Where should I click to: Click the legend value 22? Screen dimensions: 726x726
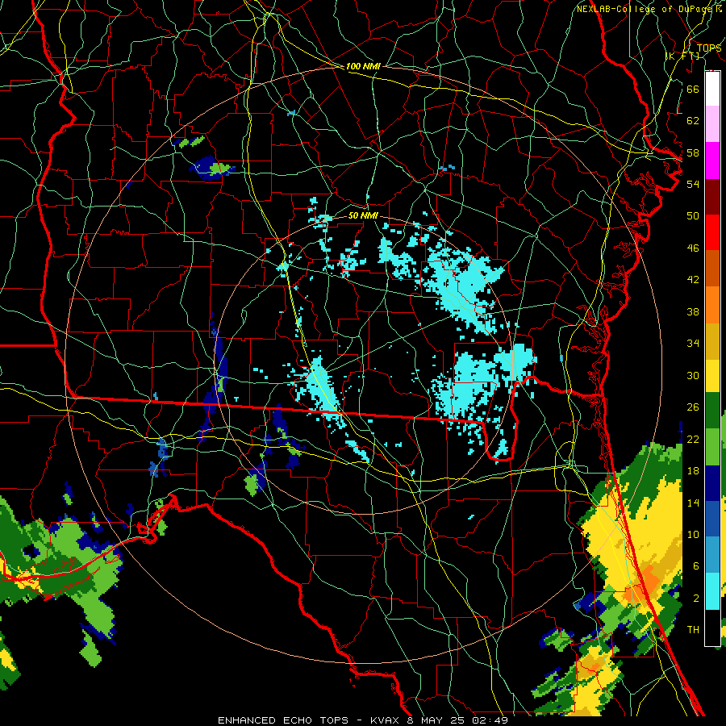[x=693, y=440]
